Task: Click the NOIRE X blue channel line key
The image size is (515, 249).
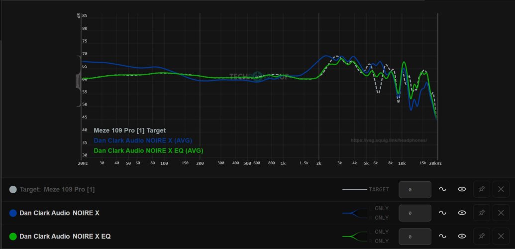Action: 355,213
